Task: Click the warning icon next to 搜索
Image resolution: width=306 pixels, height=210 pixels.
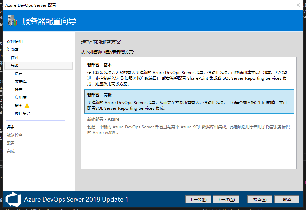Action: point(27,106)
